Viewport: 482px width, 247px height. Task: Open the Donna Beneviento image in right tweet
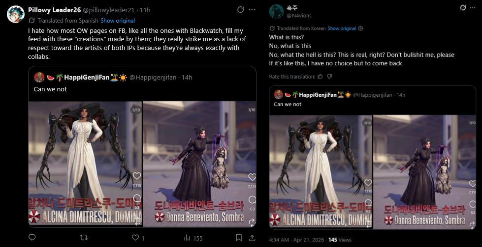pos(424,172)
